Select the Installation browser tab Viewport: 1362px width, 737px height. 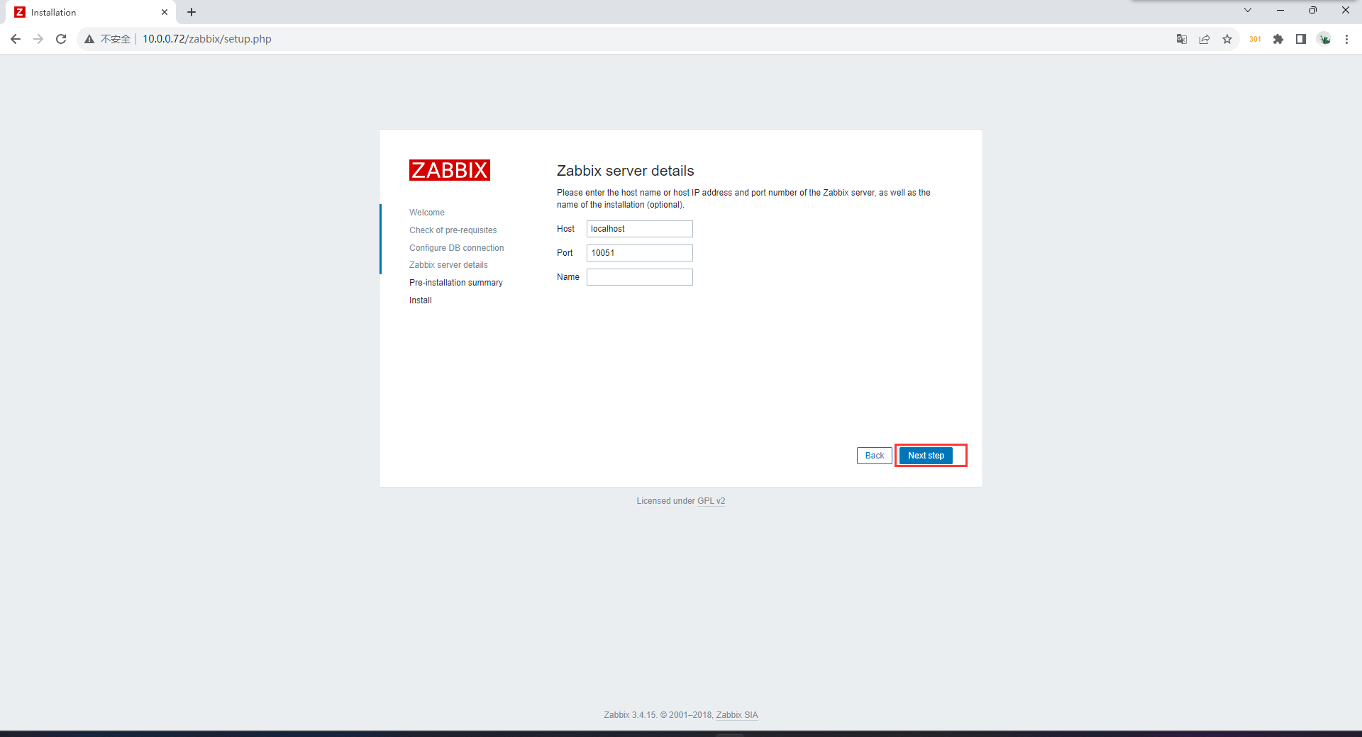[x=92, y=12]
